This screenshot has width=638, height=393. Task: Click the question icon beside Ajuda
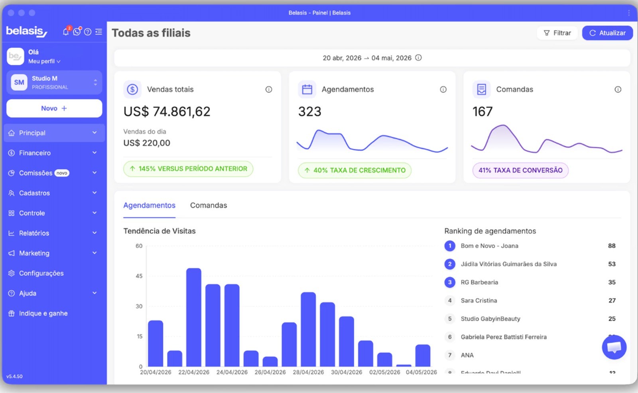pos(12,293)
